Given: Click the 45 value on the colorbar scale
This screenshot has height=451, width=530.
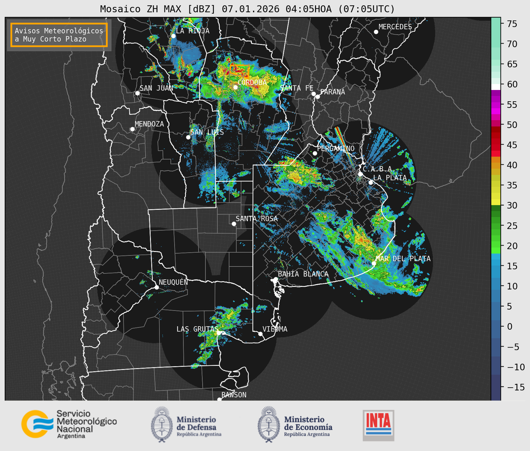Looking at the screenshot, I should click(512, 145).
